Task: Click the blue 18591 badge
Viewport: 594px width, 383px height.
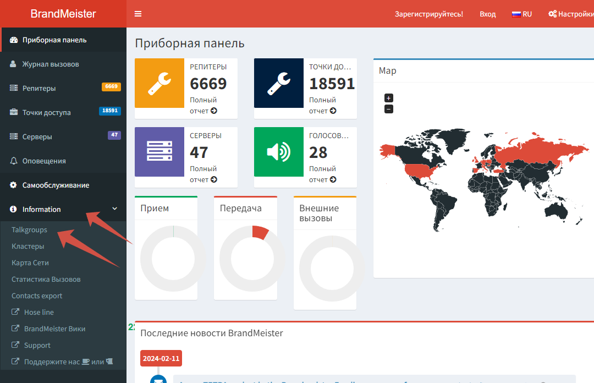Action: pyautogui.click(x=110, y=111)
